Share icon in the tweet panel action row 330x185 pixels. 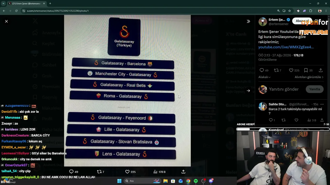click(x=321, y=70)
